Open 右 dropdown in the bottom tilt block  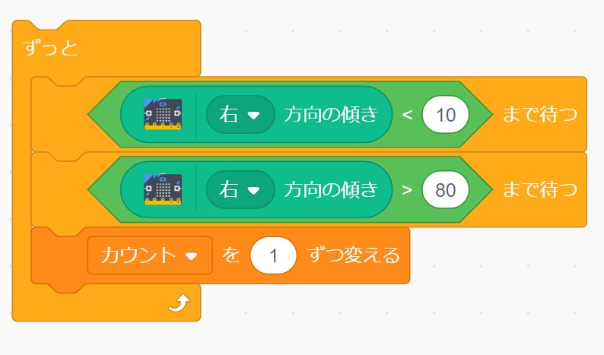point(240,189)
